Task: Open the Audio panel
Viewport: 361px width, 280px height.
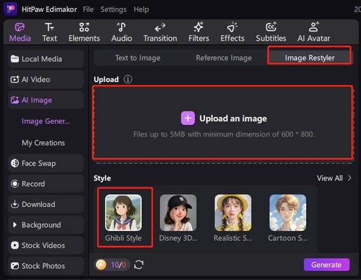Action: [x=122, y=32]
